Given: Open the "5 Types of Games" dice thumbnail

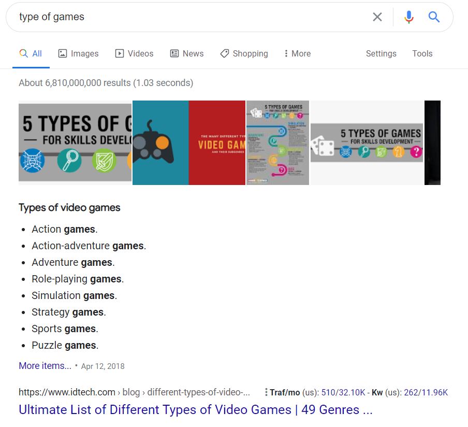Looking at the screenshot, I should (x=367, y=143).
